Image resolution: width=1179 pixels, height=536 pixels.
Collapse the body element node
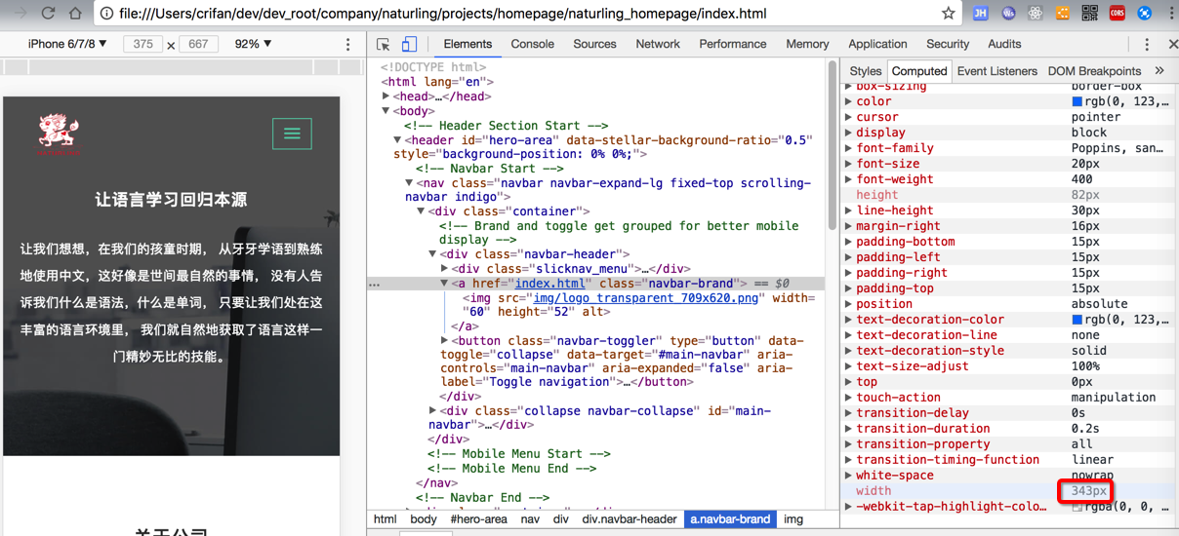point(386,111)
